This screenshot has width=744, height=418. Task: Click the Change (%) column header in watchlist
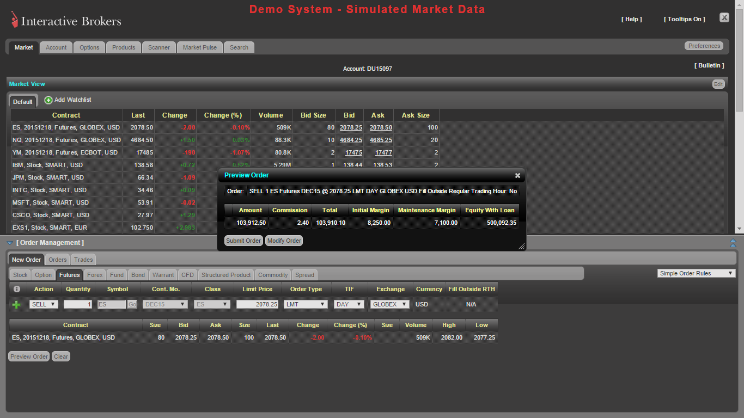tap(223, 115)
